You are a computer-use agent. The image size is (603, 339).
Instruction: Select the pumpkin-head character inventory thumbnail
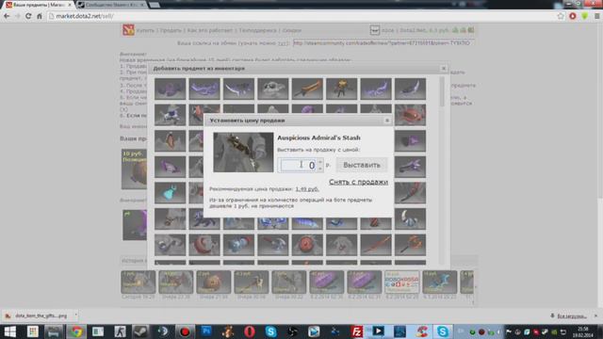(x=341, y=89)
